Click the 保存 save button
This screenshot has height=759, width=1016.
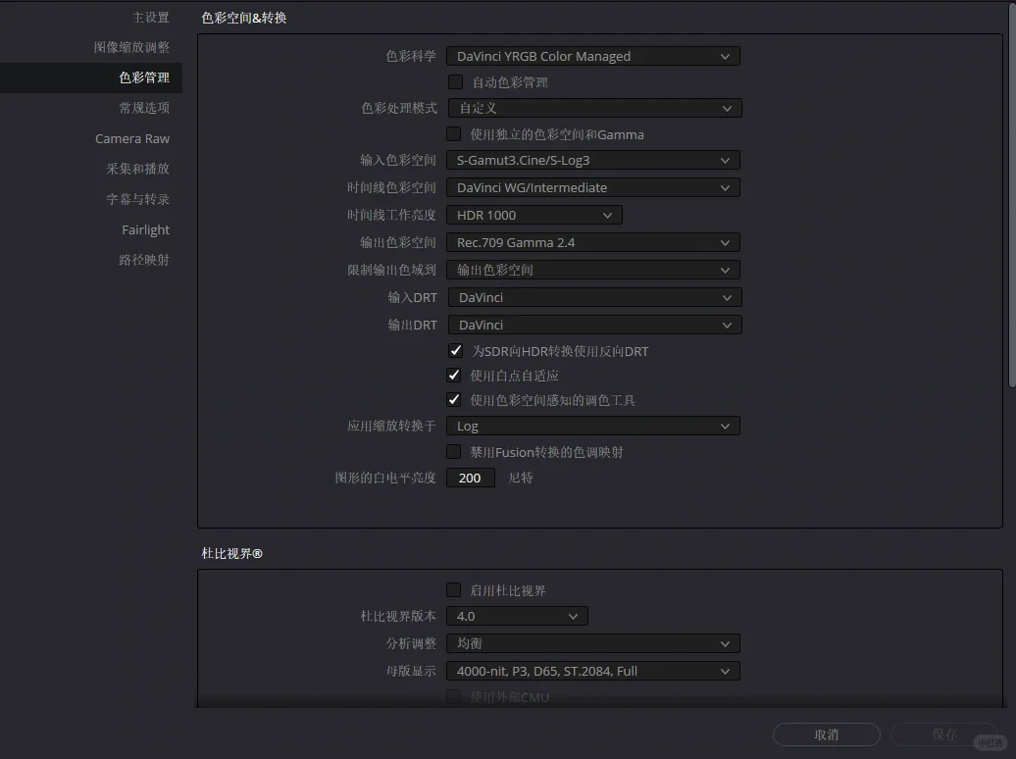click(x=943, y=734)
